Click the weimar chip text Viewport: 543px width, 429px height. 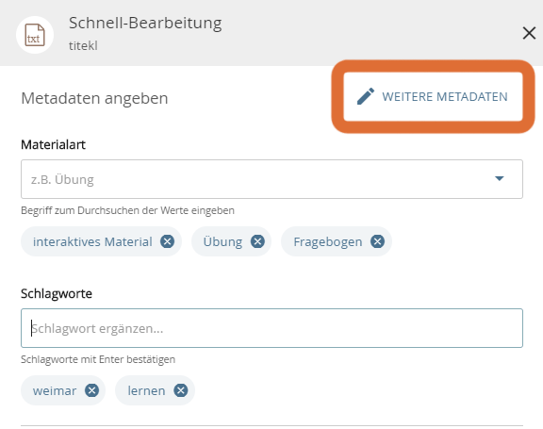coord(55,391)
